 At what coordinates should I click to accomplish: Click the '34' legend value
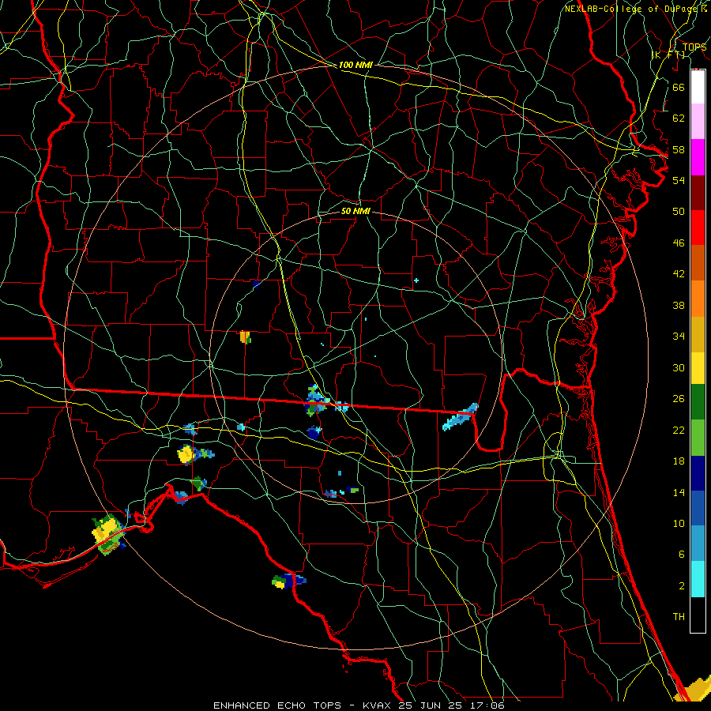pyautogui.click(x=679, y=336)
